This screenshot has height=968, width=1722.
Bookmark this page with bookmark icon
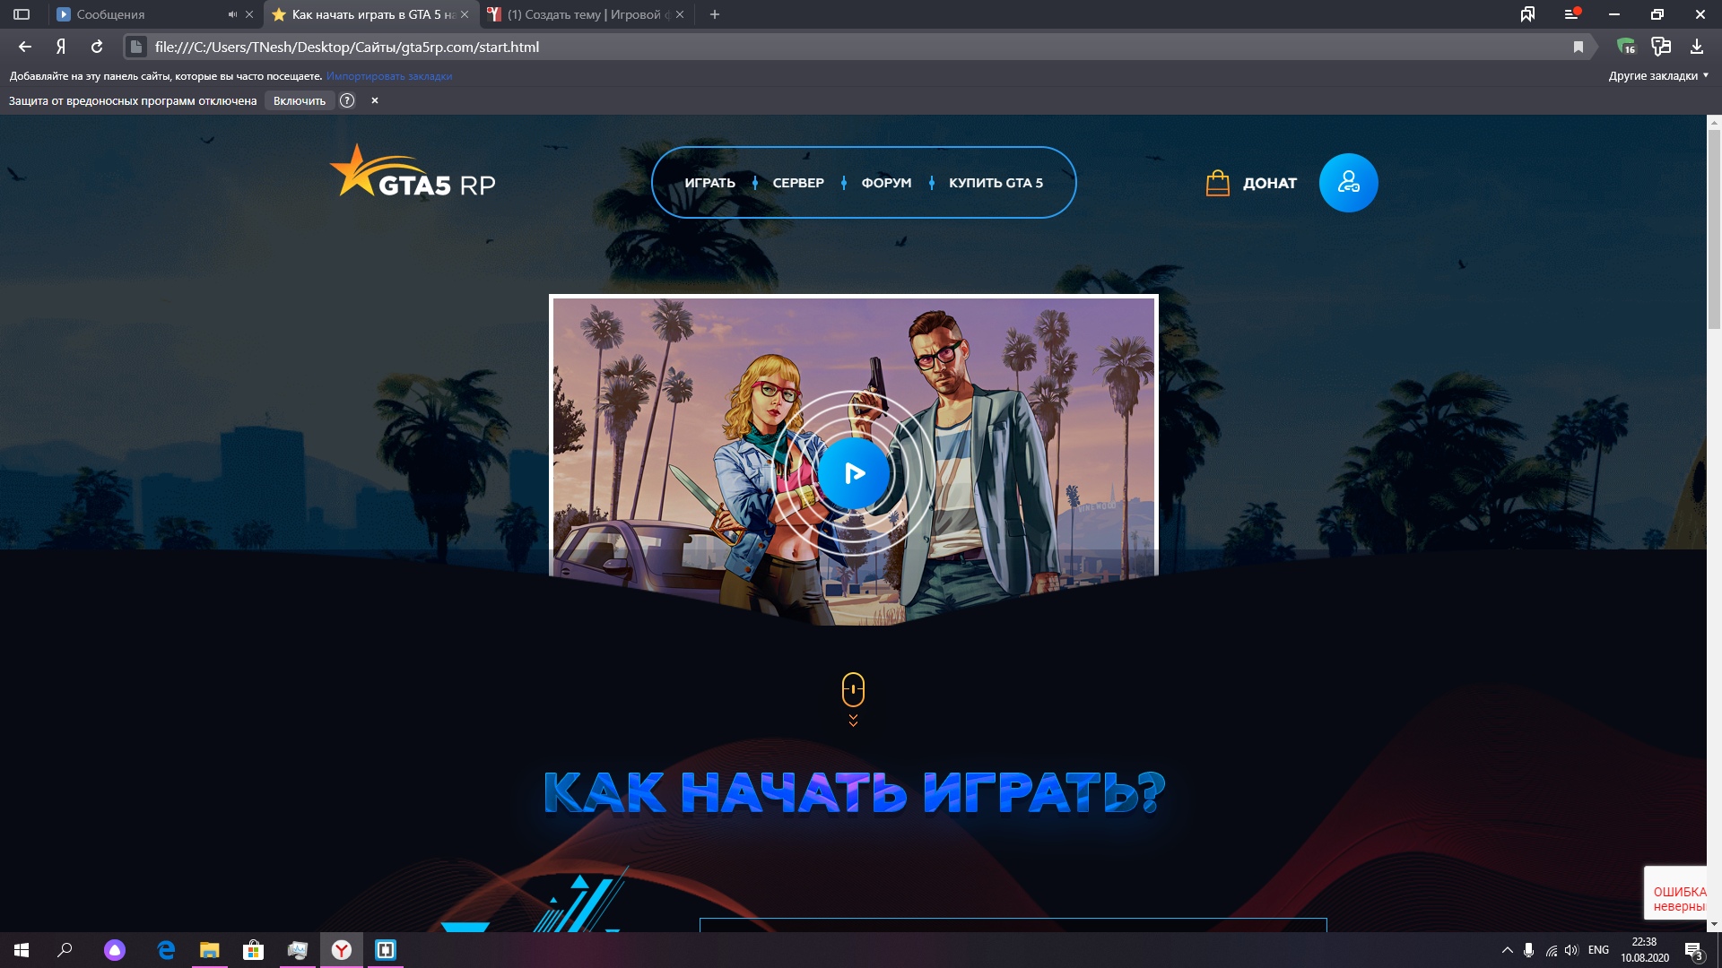coord(1578,47)
